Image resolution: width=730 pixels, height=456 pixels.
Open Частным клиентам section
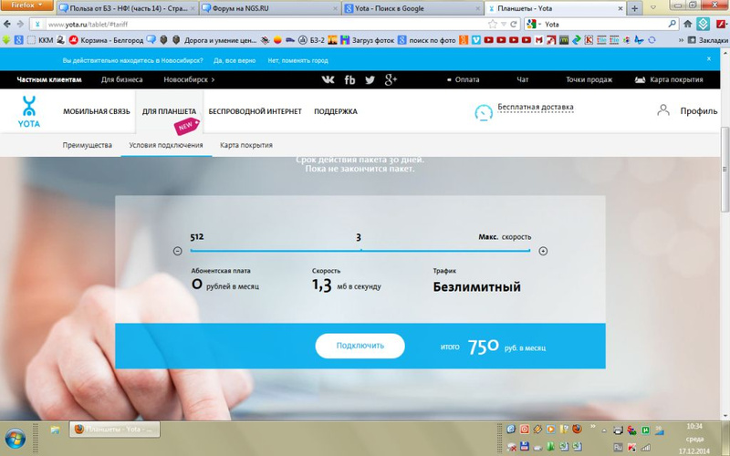pos(49,79)
